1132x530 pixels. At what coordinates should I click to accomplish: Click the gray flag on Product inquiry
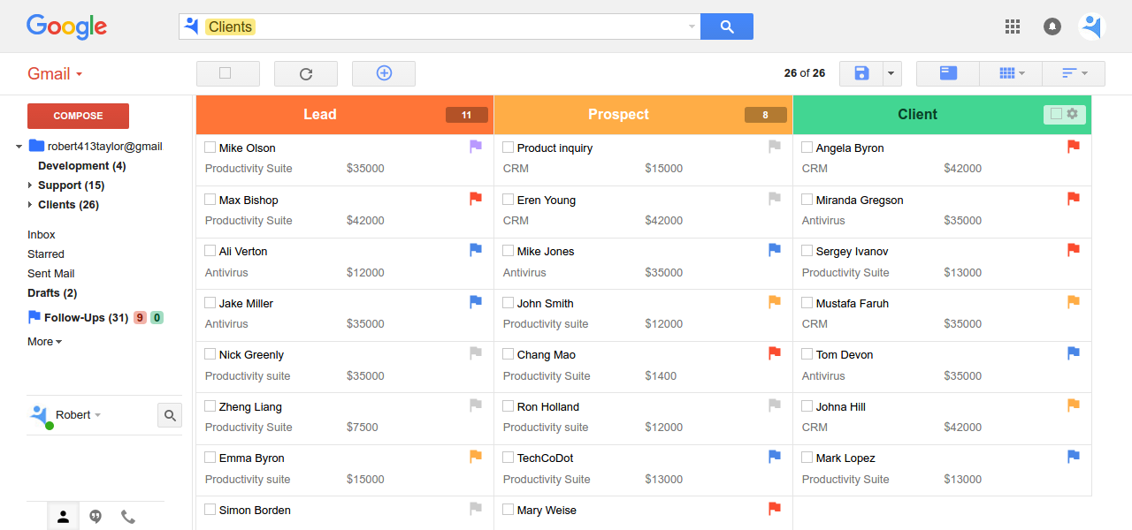pos(775,147)
